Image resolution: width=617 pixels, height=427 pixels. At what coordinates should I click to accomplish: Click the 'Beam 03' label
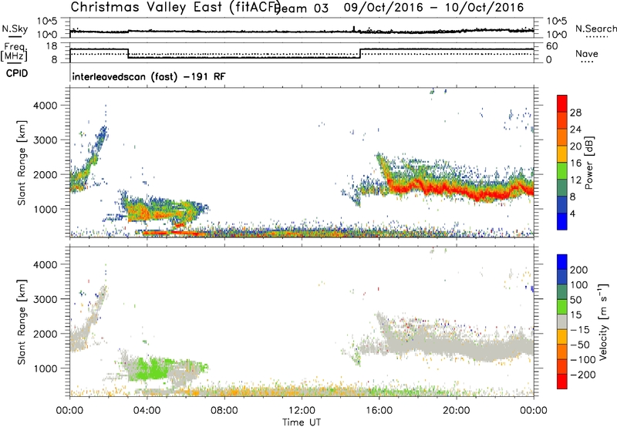pyautogui.click(x=302, y=8)
